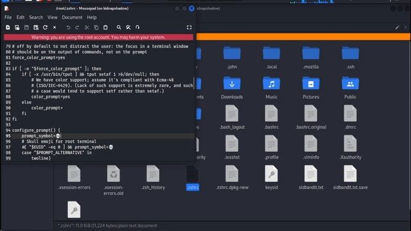Open the Edit menu
The width and height of the screenshot is (411, 231).
pyautogui.click(x=20, y=17)
